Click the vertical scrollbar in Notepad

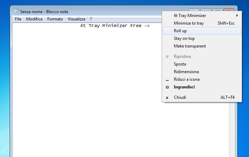[232, 130]
